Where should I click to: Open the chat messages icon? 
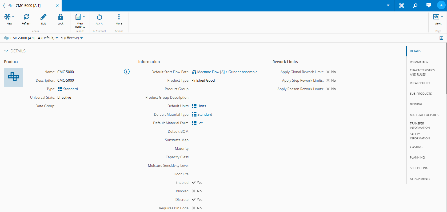[429, 5]
